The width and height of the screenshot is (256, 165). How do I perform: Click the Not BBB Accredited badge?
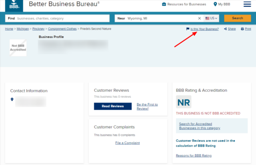click(x=18, y=48)
